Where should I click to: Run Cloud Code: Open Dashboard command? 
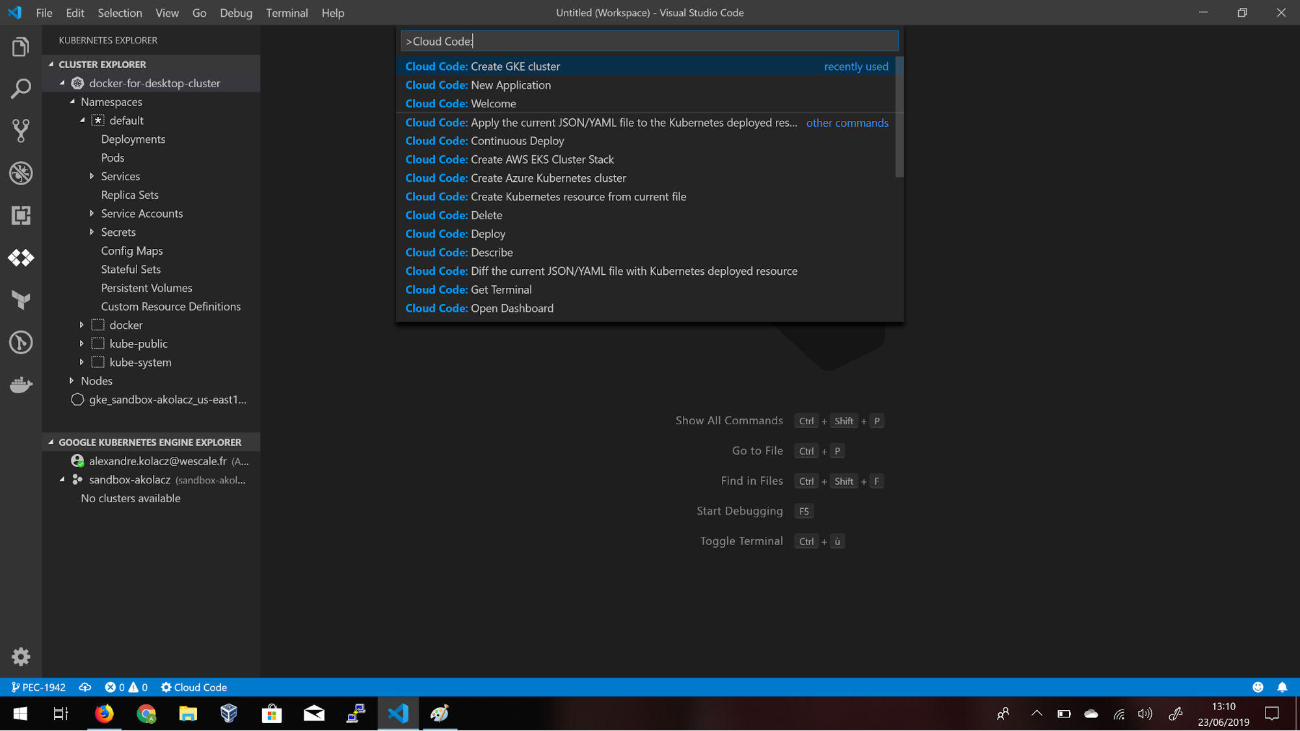click(646, 308)
